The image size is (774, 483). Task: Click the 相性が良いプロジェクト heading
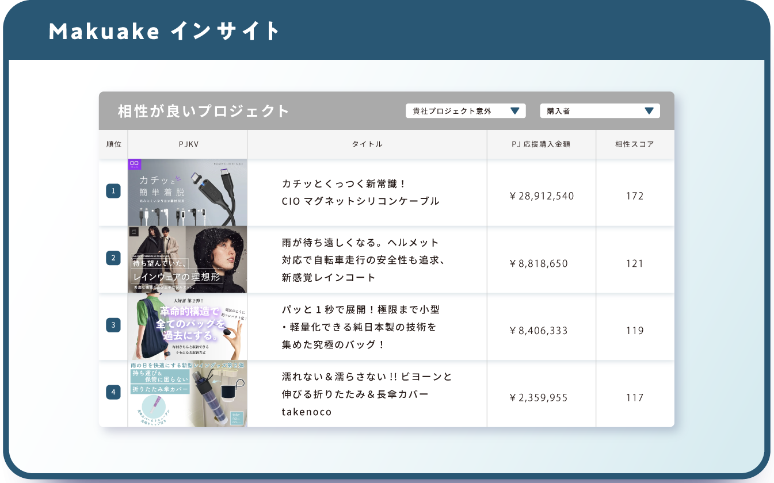pyautogui.click(x=203, y=111)
